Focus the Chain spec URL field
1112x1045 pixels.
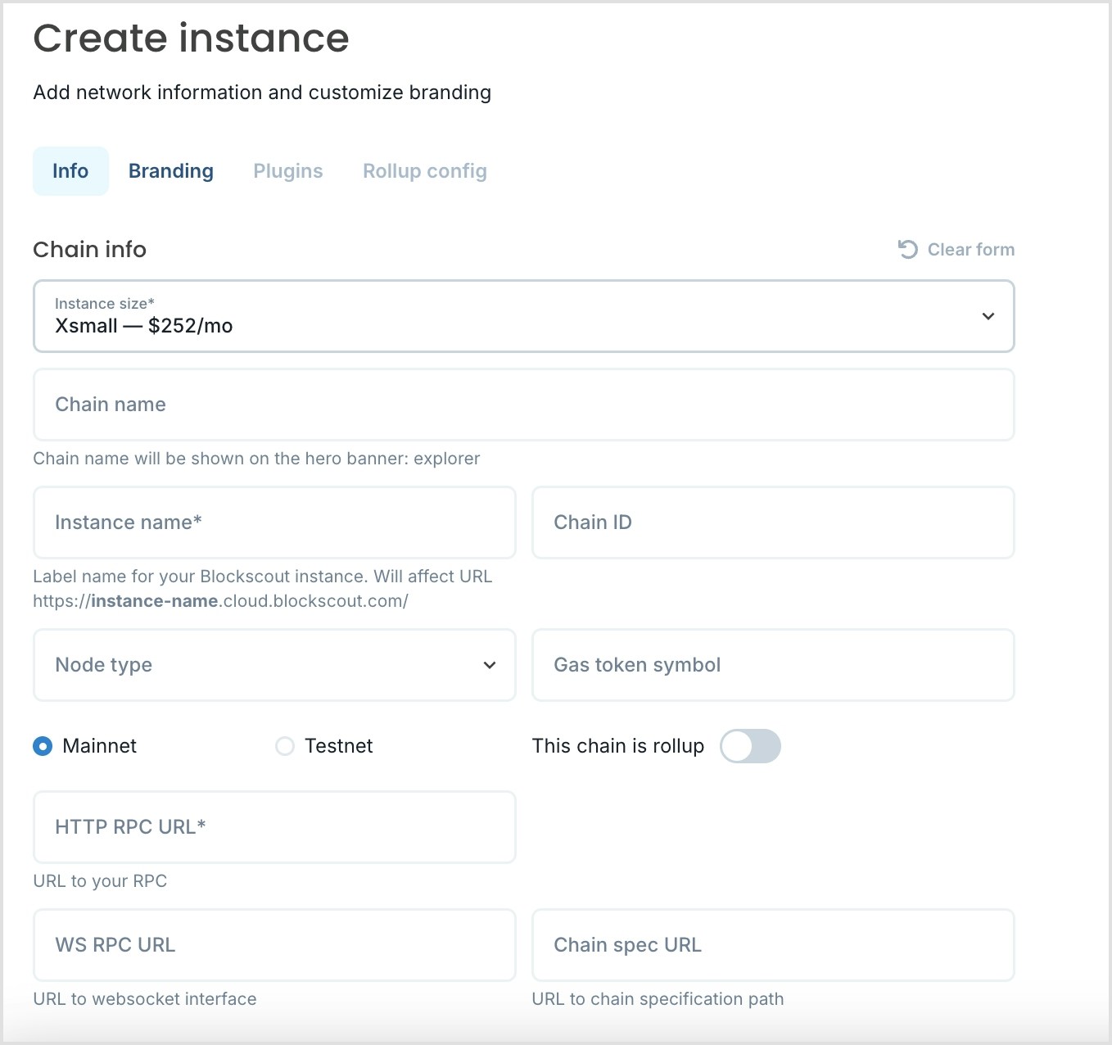(773, 945)
